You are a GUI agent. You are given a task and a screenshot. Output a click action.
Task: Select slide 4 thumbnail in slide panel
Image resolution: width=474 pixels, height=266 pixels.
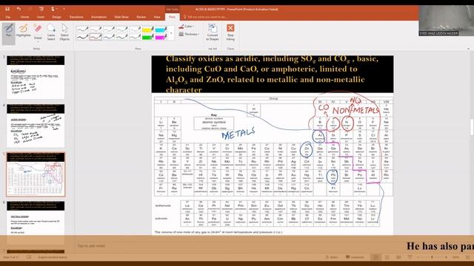pos(36,126)
